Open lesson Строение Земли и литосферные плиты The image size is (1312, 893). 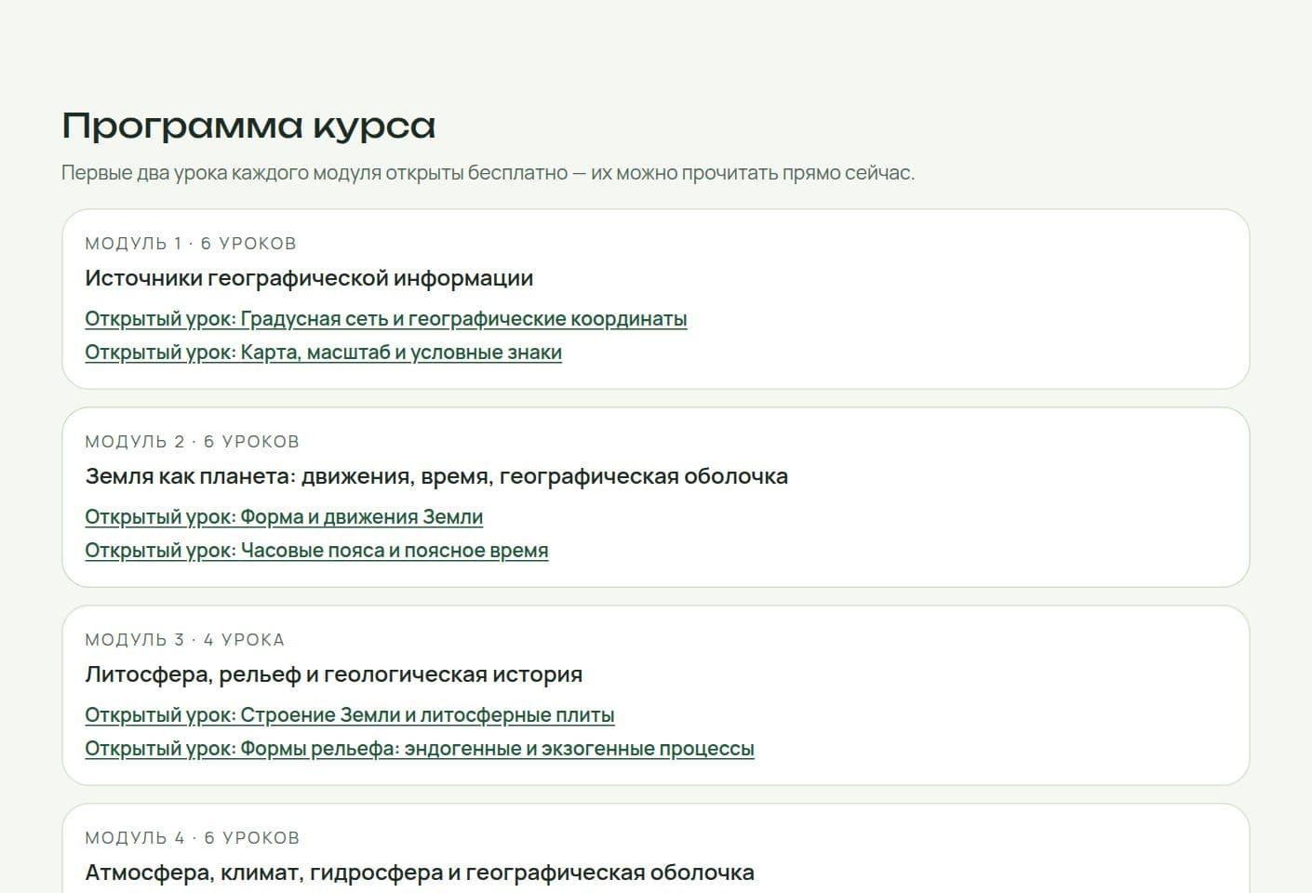point(350,715)
